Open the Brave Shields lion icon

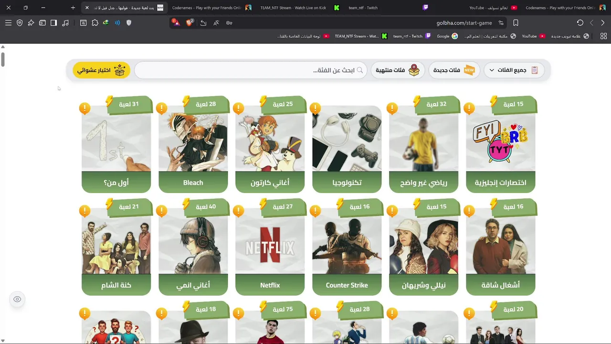point(190,22)
